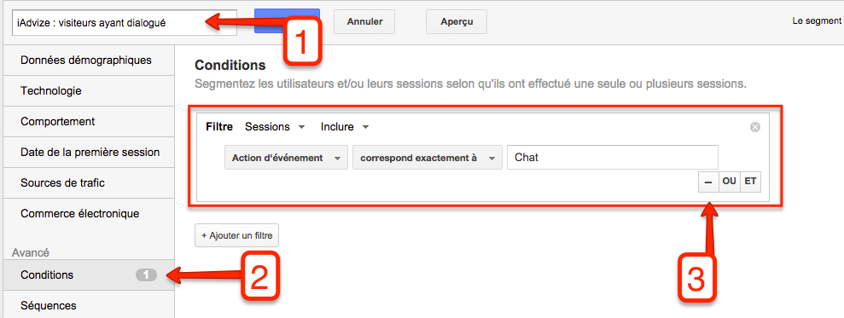Remove the filter with the circled x icon
The height and width of the screenshot is (318, 844).
click(x=755, y=128)
